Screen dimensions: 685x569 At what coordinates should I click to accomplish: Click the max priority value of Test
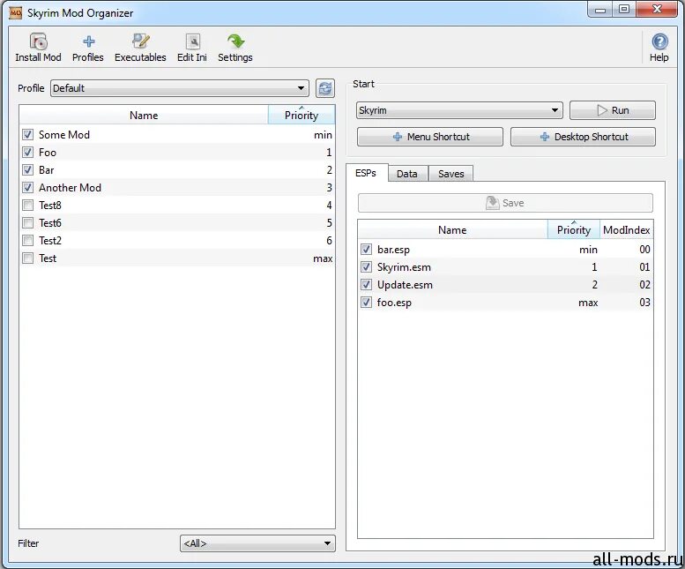[x=323, y=258]
